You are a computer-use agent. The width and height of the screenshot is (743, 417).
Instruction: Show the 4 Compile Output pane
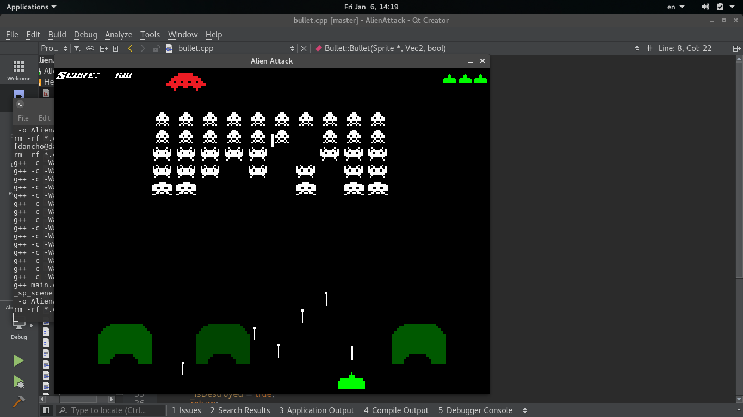tap(396, 410)
